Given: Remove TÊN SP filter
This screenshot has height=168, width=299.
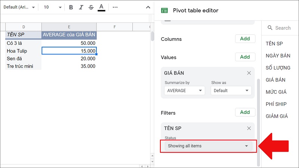Looking at the screenshot, I should pos(249,128).
